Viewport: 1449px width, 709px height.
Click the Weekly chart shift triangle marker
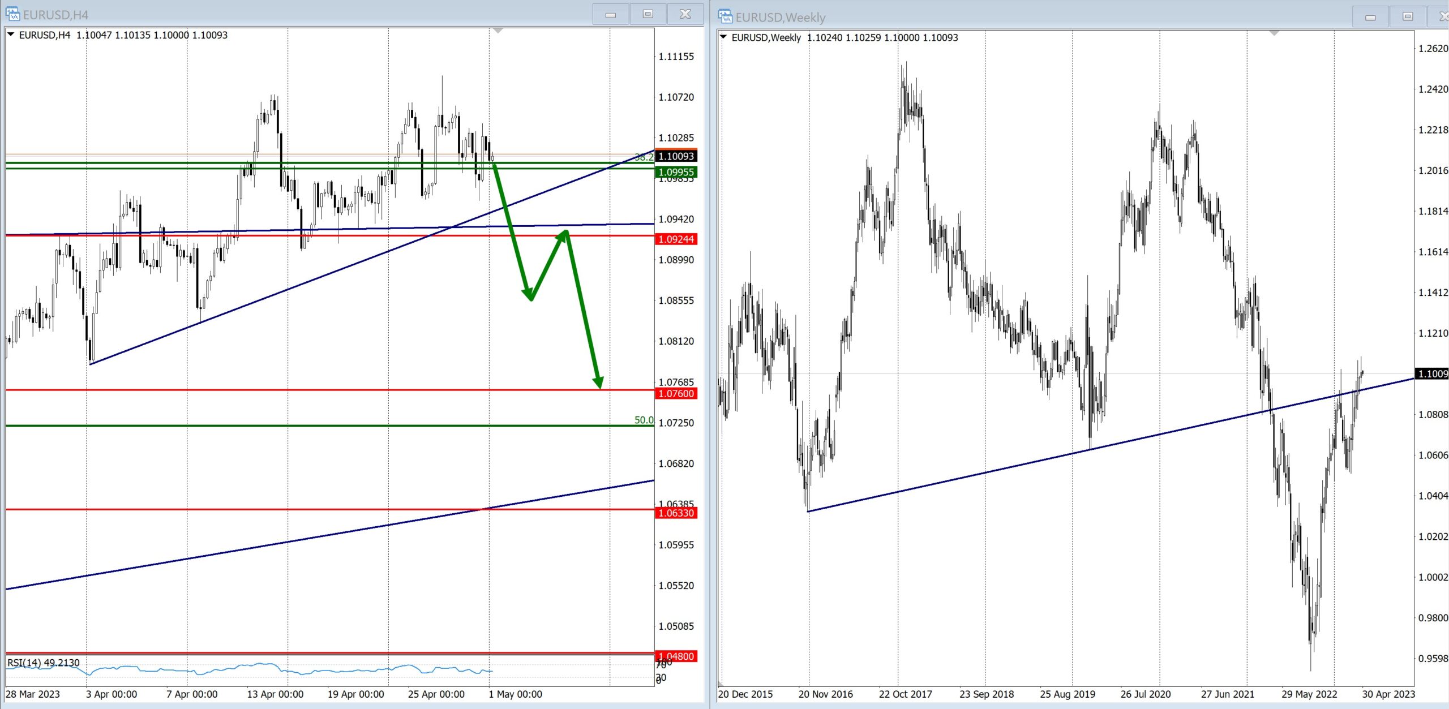click(1274, 33)
